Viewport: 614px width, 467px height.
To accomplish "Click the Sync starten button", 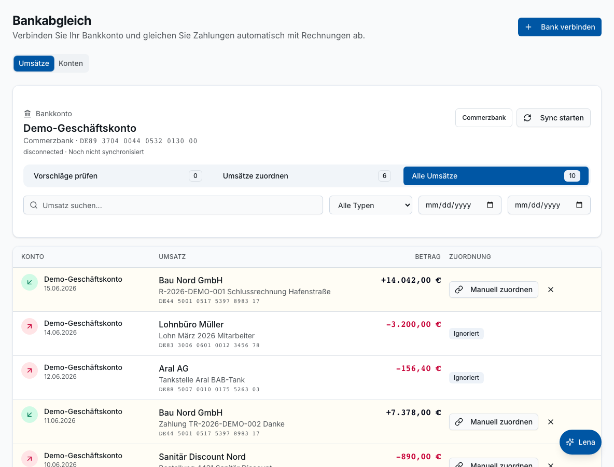I will (x=553, y=118).
